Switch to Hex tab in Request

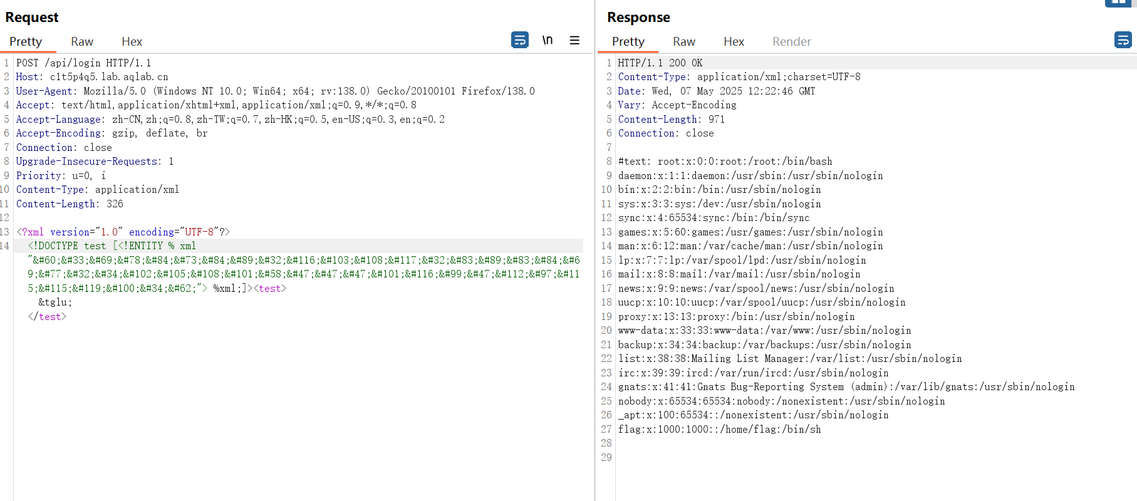(x=132, y=41)
